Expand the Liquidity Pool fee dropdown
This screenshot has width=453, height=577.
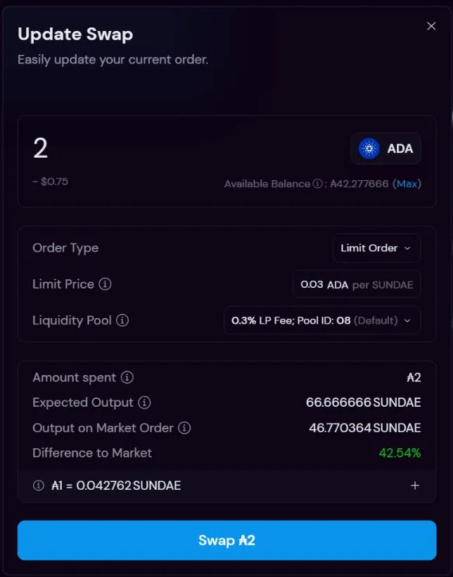tap(322, 320)
